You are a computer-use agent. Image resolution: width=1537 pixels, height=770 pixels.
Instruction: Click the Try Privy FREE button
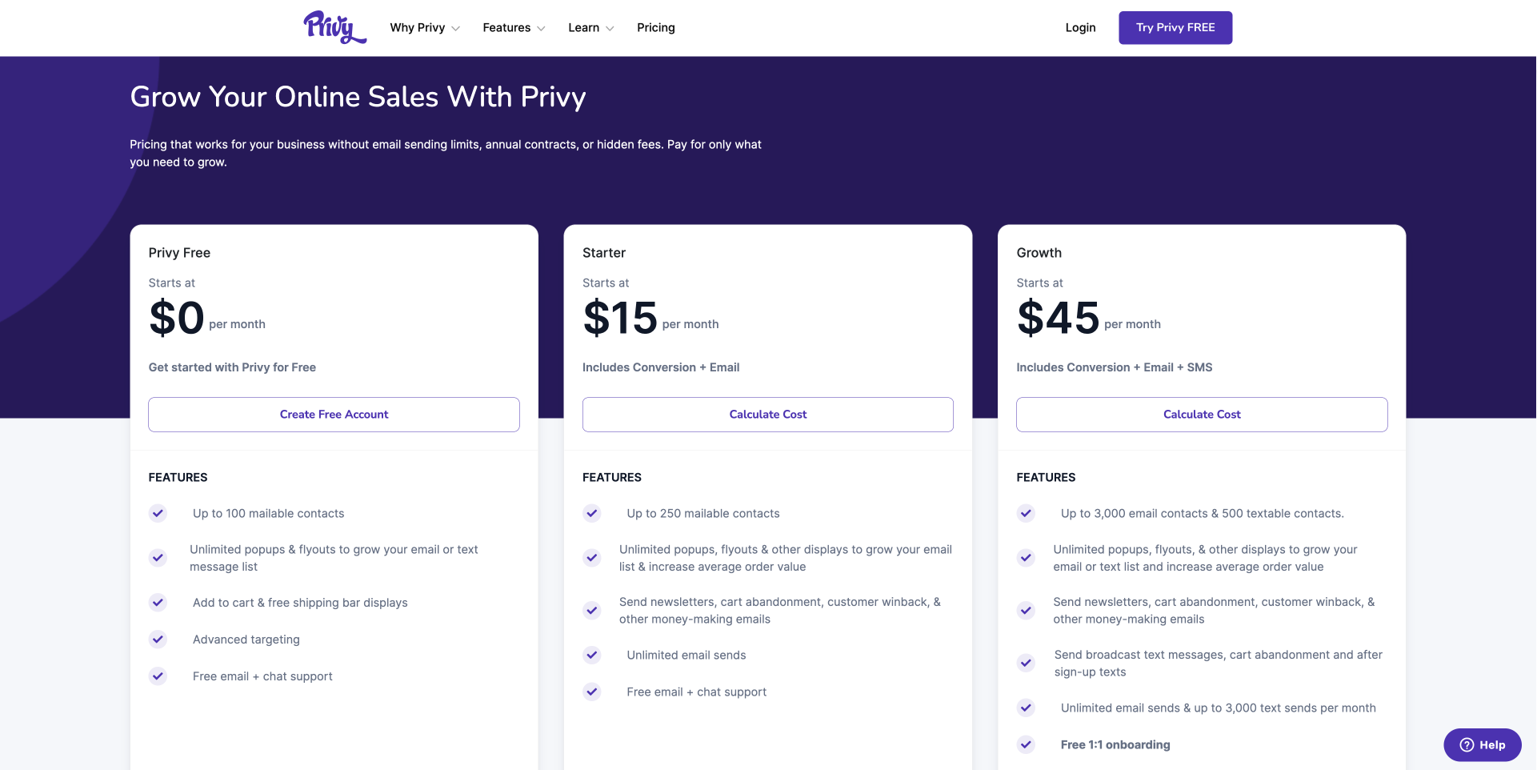click(x=1175, y=27)
